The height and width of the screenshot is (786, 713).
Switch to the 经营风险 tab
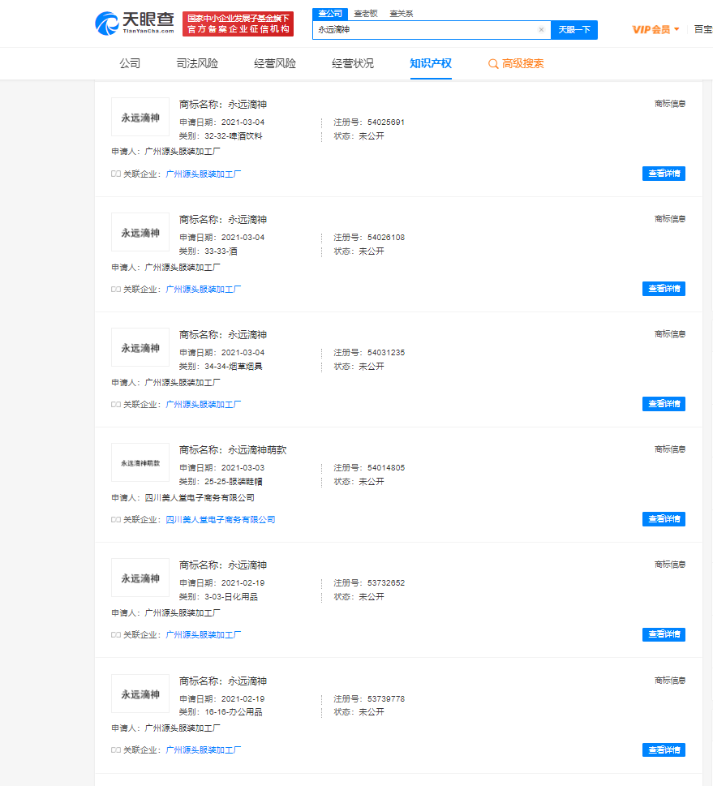[275, 63]
